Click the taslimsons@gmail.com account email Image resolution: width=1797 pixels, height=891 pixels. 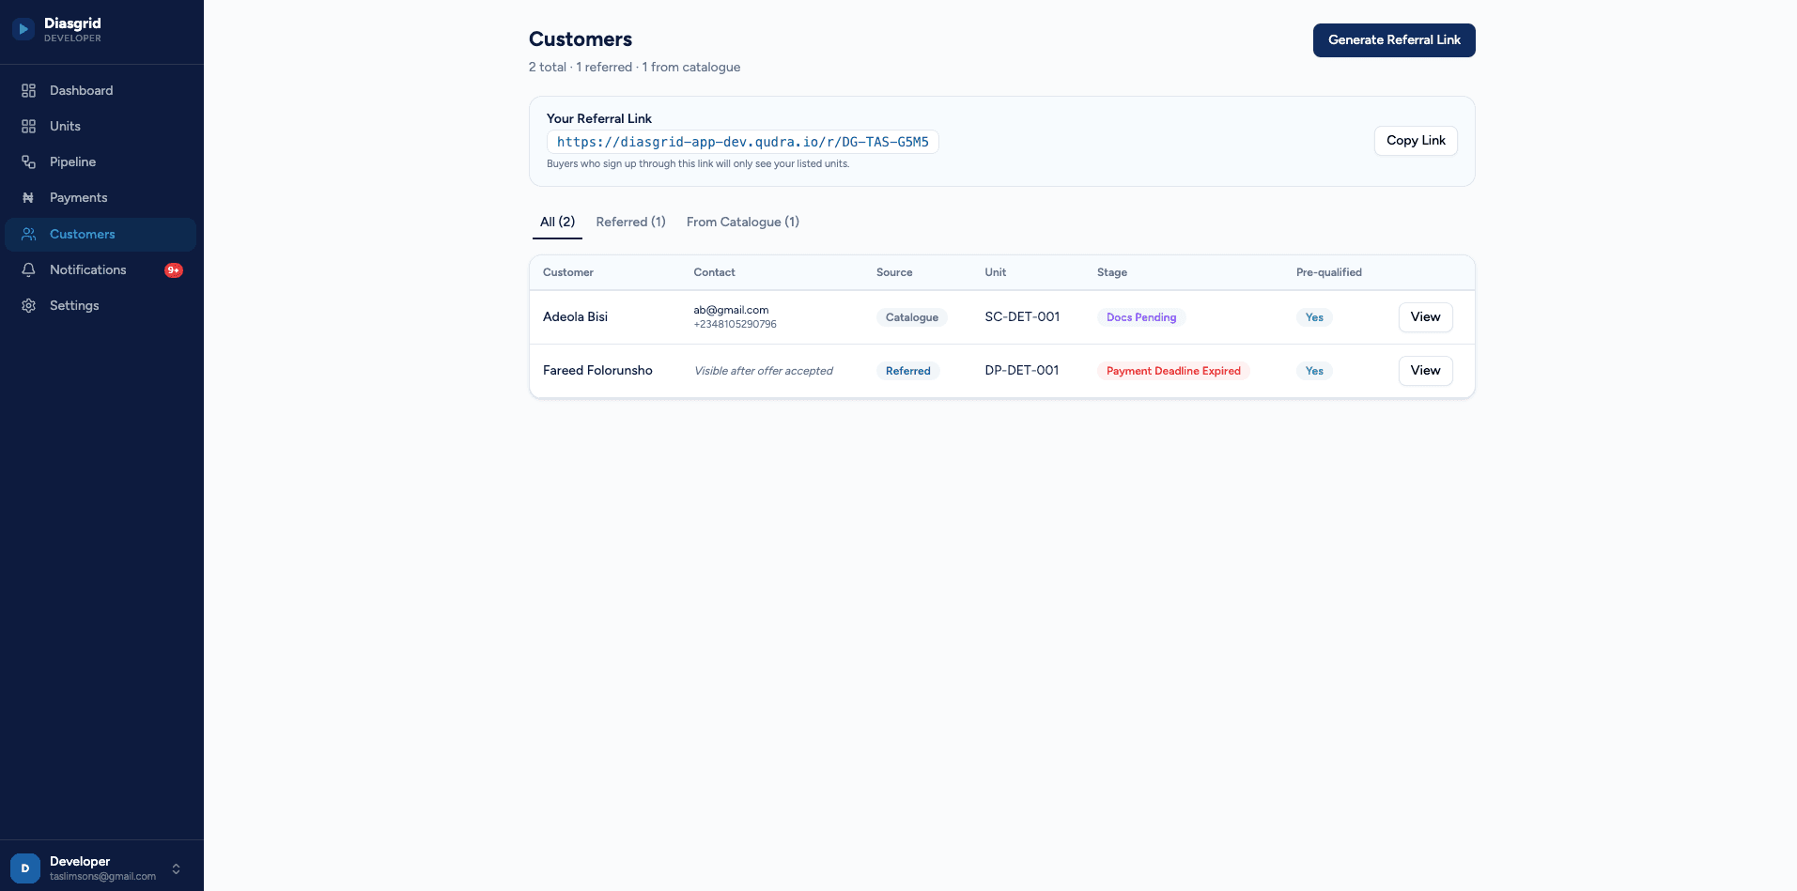coord(103,877)
